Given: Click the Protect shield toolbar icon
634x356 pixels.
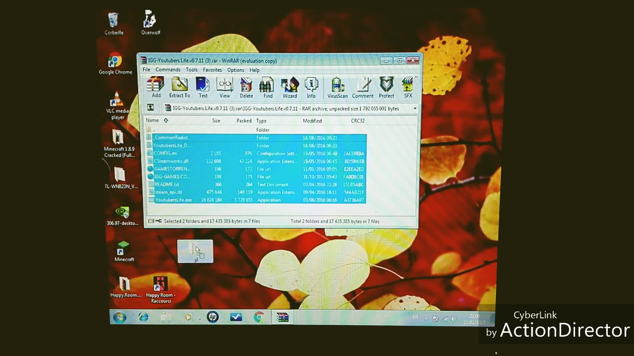Looking at the screenshot, I should 386,88.
